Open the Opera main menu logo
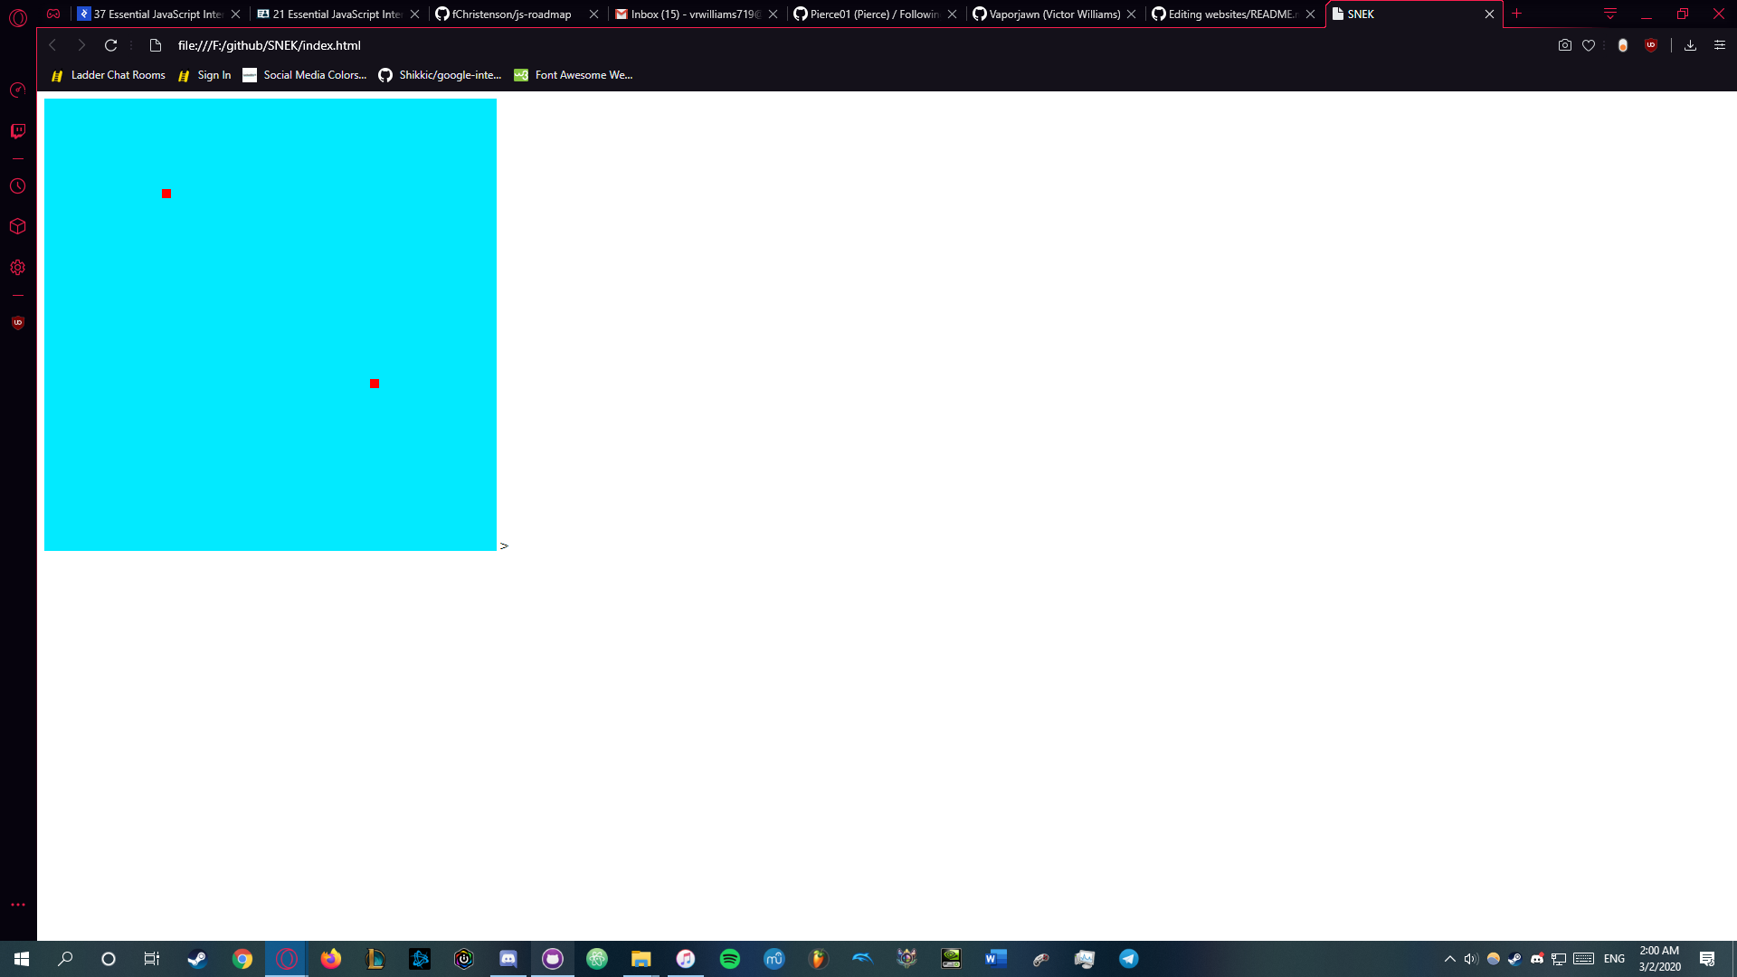Screen dimensions: 1737x977 [x=17, y=15]
